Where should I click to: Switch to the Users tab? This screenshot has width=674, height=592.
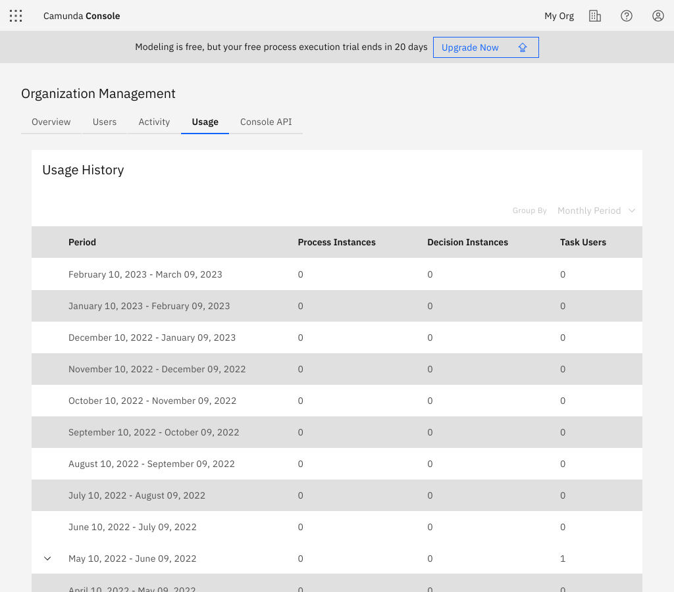[104, 122]
